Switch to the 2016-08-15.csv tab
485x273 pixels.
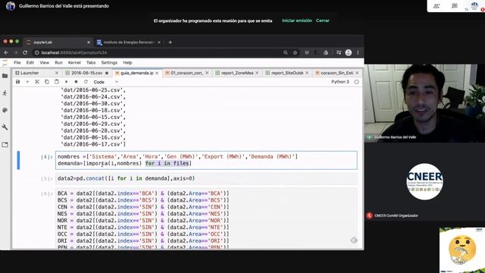point(87,73)
